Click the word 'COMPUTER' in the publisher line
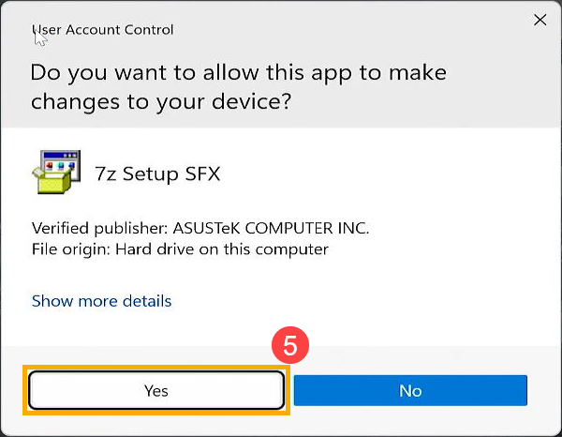 288,228
